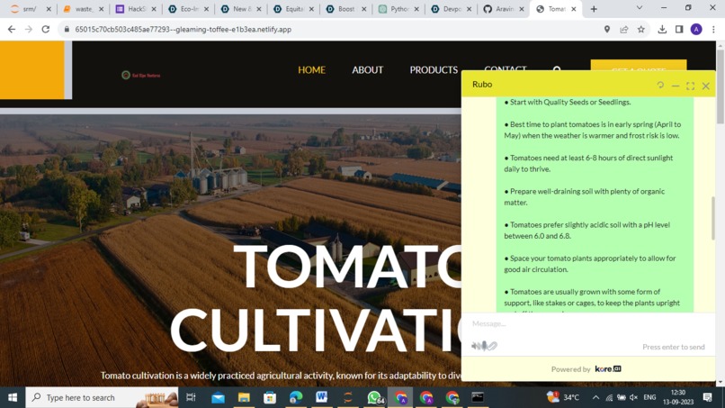
Task: Open the HOME nav link
Action: (311, 70)
